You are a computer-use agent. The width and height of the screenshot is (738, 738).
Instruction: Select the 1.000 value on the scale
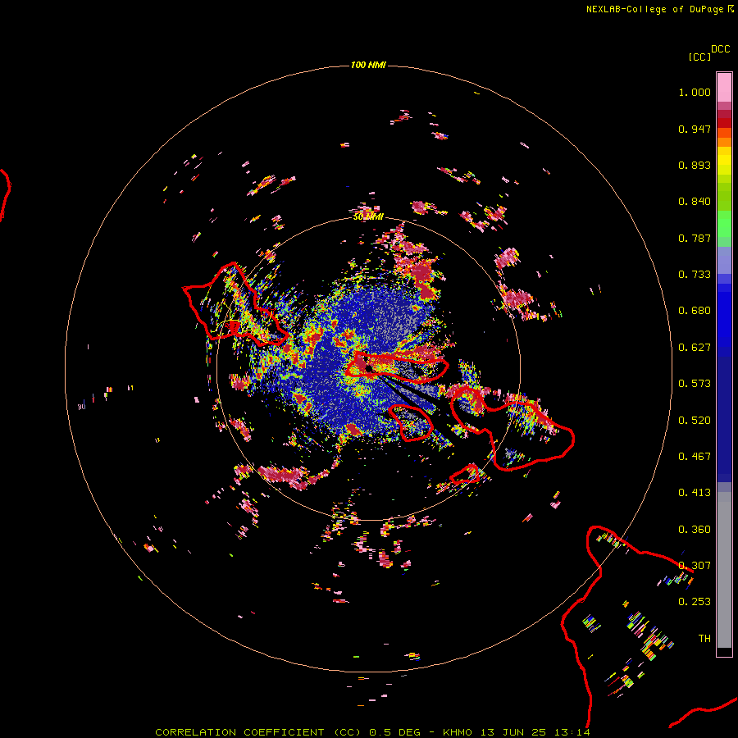[x=695, y=92]
